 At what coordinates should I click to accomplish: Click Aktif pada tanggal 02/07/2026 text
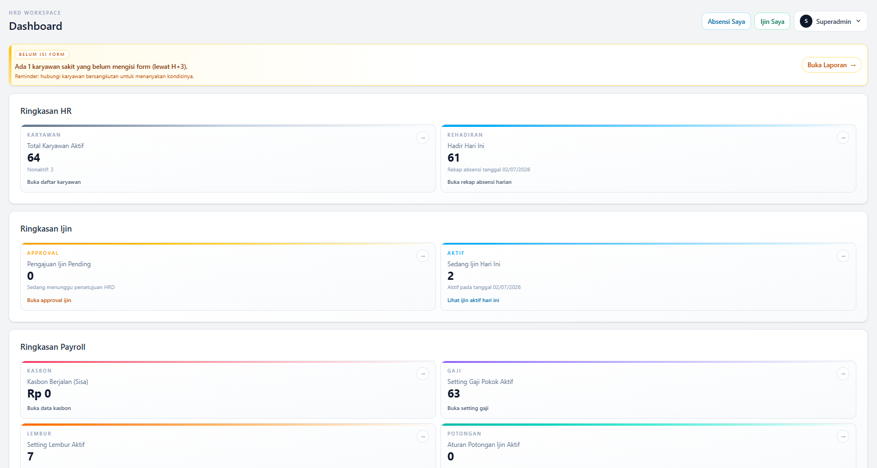coord(484,287)
